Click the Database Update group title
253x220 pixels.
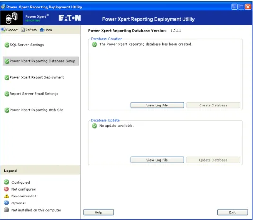click(x=105, y=120)
